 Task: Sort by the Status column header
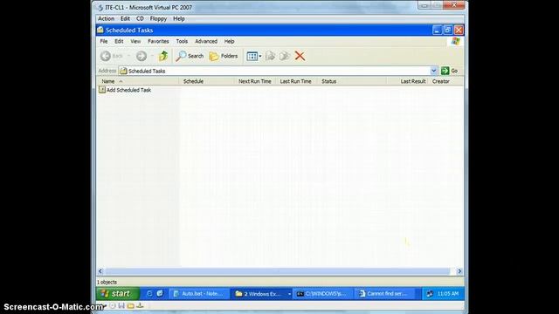click(x=351, y=81)
